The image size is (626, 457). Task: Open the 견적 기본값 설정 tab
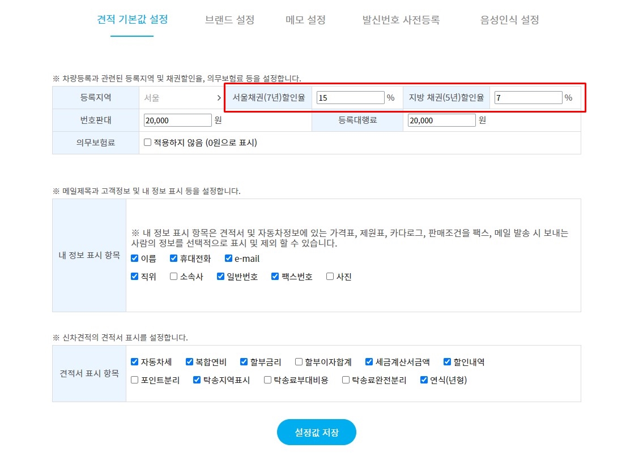132,19
